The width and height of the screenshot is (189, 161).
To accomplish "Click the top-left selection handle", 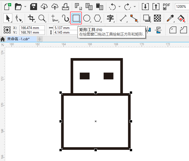I will (61, 93).
